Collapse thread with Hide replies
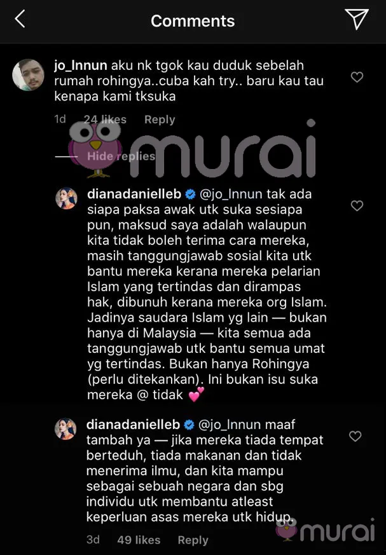The height and width of the screenshot is (555, 386). click(x=121, y=156)
